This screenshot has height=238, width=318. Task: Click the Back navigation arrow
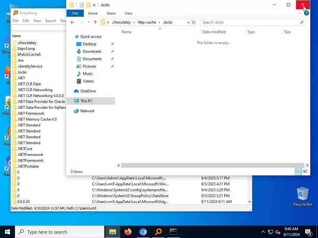click(72, 22)
